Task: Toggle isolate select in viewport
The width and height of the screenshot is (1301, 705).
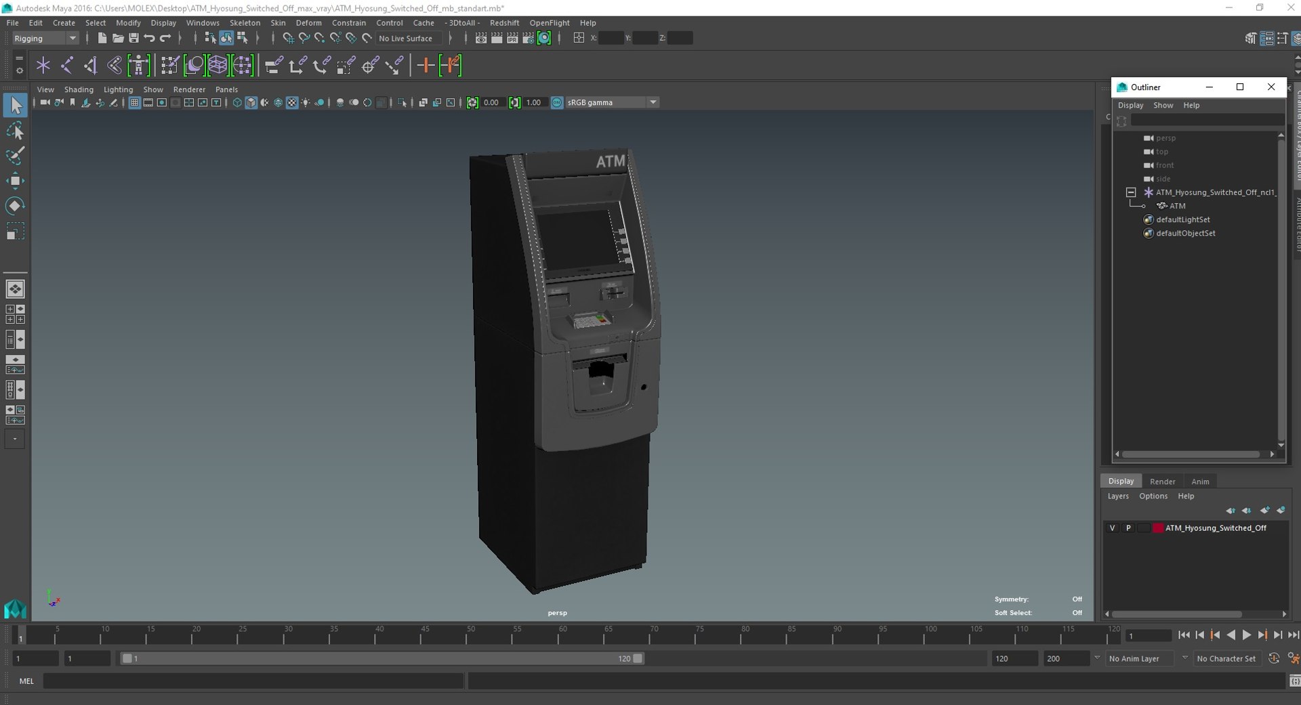Action: click(402, 103)
